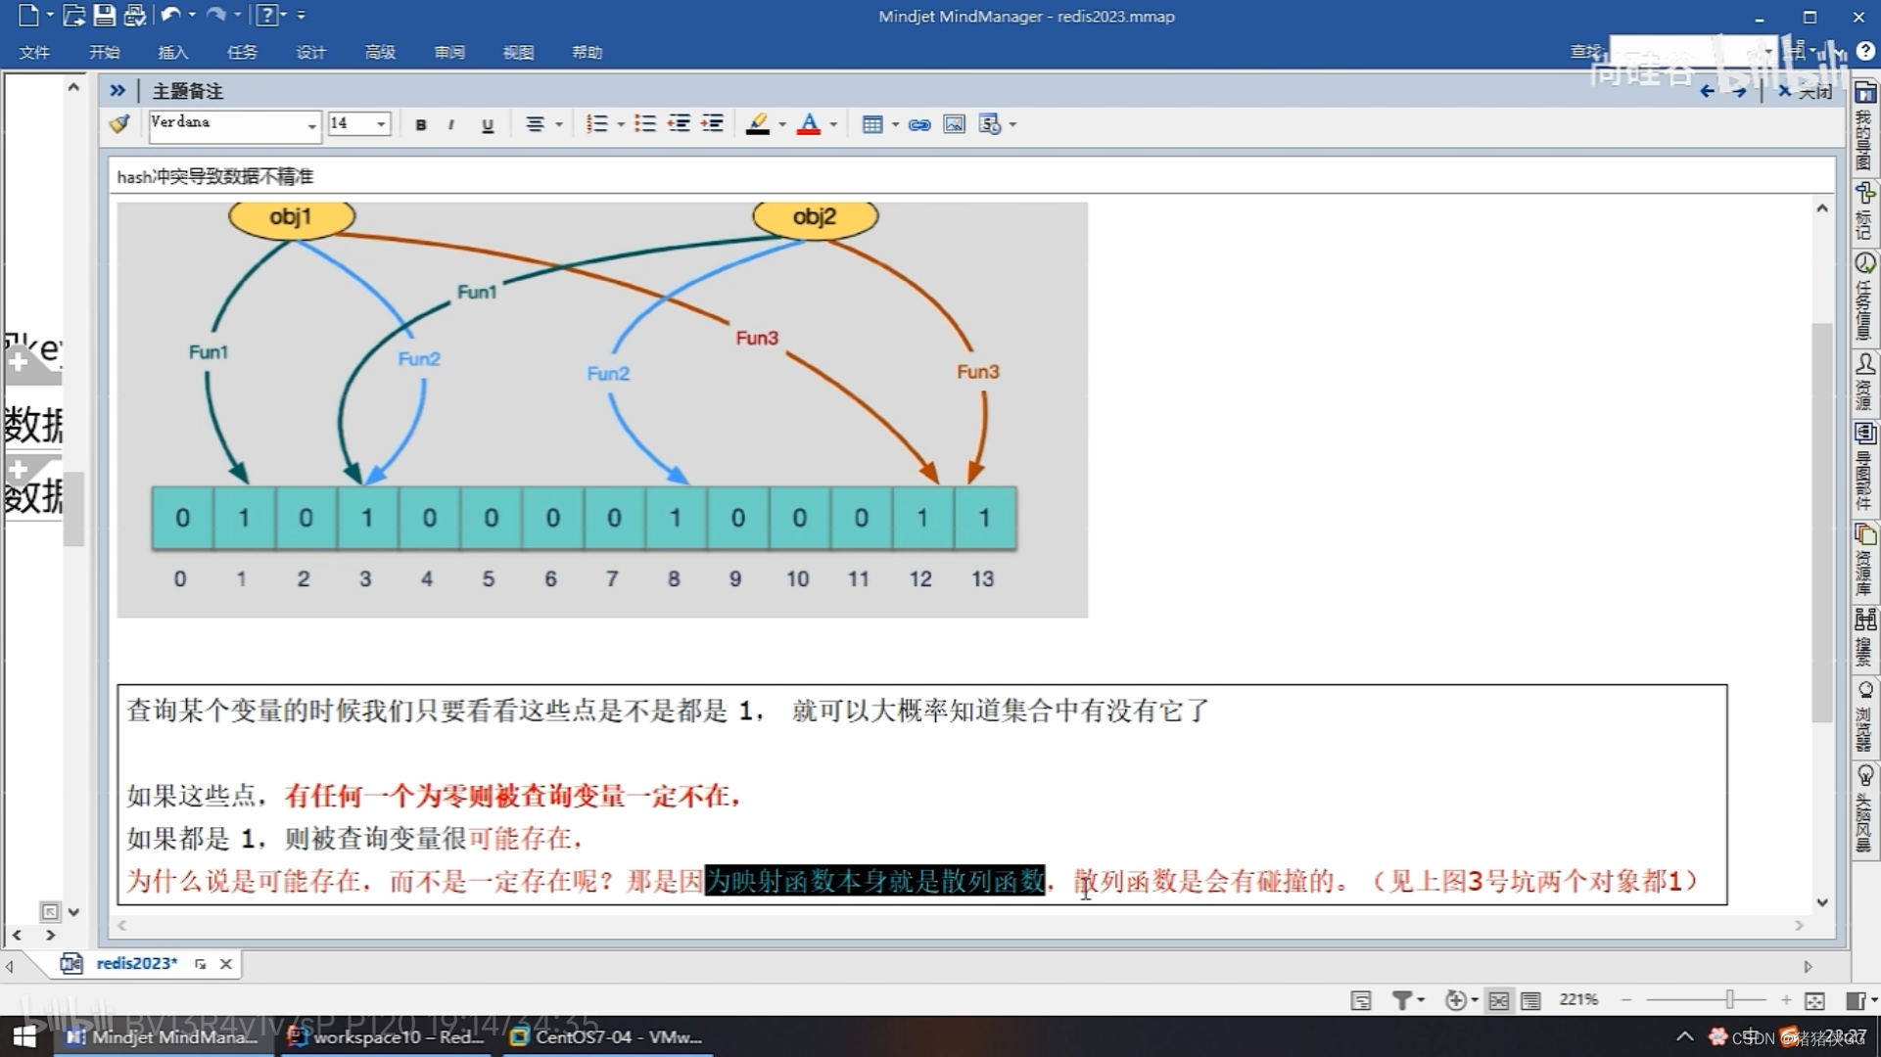The width and height of the screenshot is (1881, 1057).
Task: Open the 开始 ribbon tab
Action: pos(104,52)
